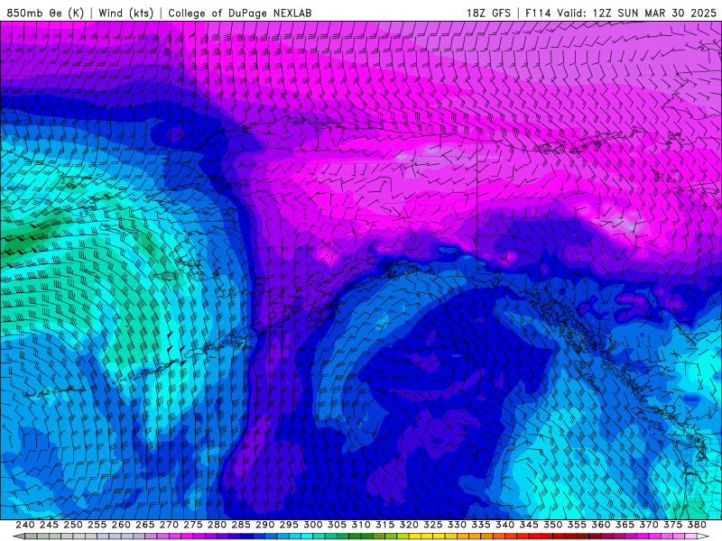The image size is (722, 541).
Task: Click the 325 value on the color scale
Action: click(x=432, y=525)
